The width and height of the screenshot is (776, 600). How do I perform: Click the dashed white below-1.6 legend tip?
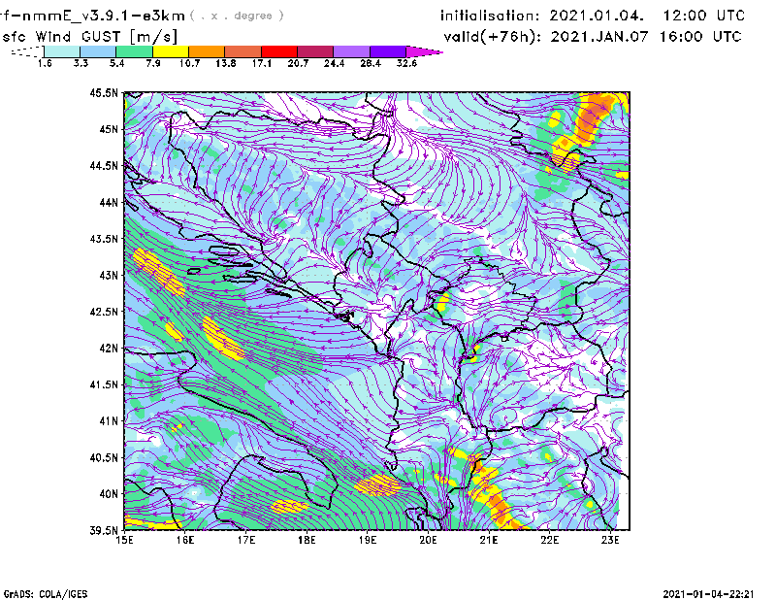pos(27,51)
